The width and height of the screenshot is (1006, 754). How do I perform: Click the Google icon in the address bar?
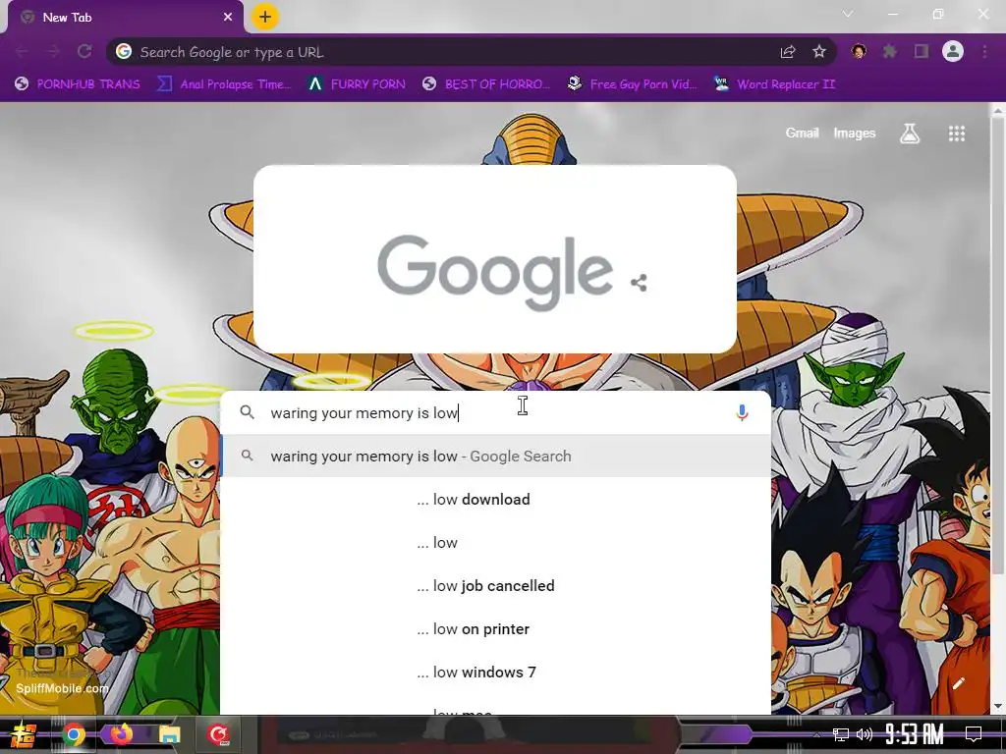pos(124,51)
